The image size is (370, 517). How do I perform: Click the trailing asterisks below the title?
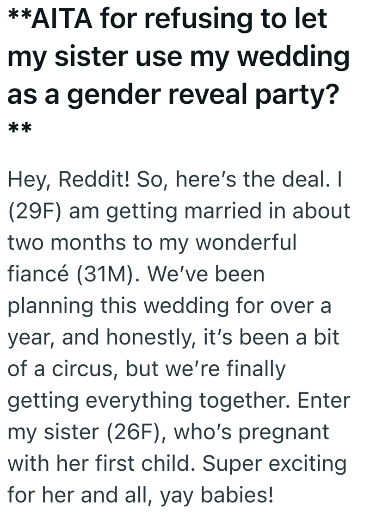tap(19, 126)
